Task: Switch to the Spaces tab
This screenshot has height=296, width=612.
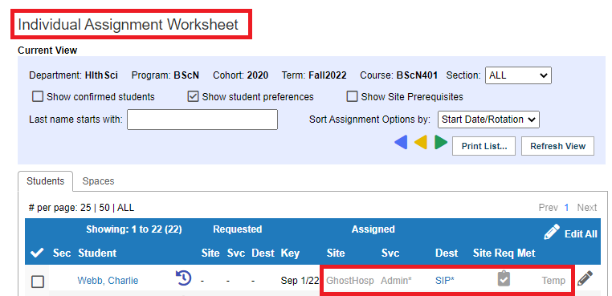Action: point(98,181)
